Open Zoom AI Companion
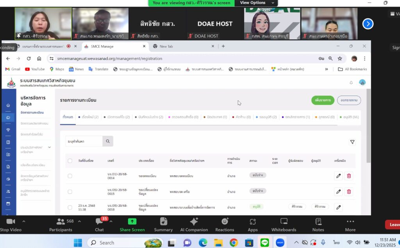This screenshot has width=400, height=248. coord(194,225)
